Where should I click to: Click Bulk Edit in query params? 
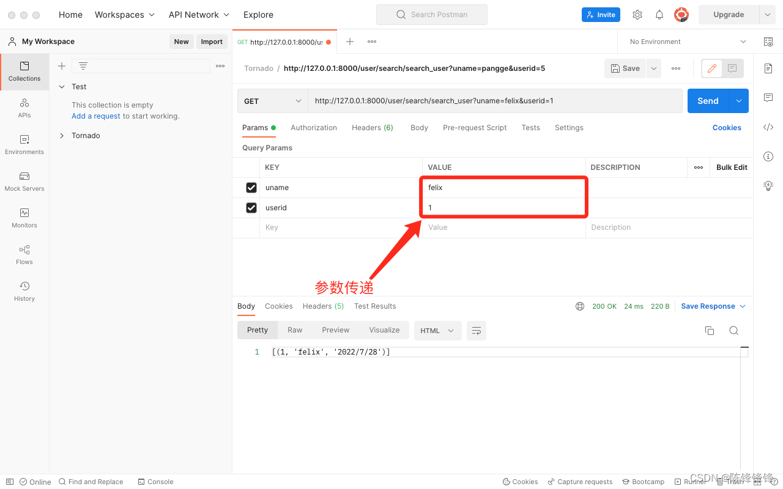[732, 167]
